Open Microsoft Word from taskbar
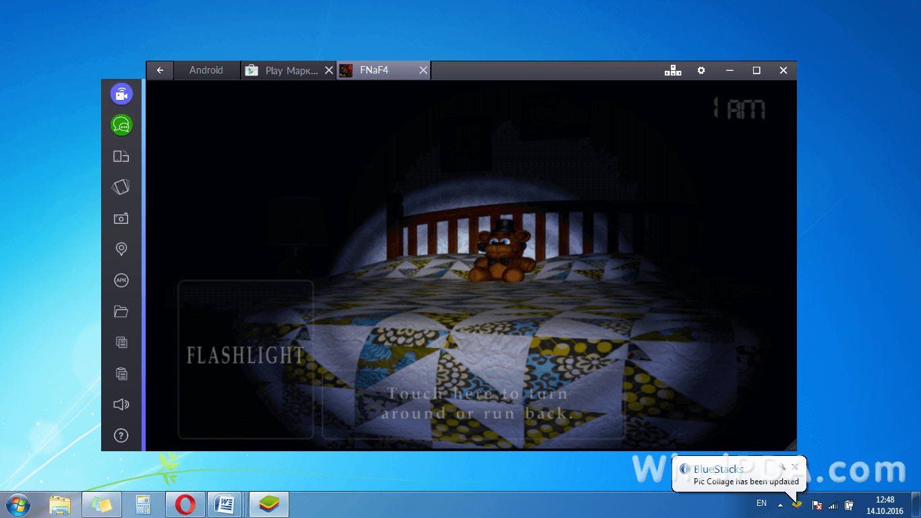The image size is (921, 518). [225, 505]
